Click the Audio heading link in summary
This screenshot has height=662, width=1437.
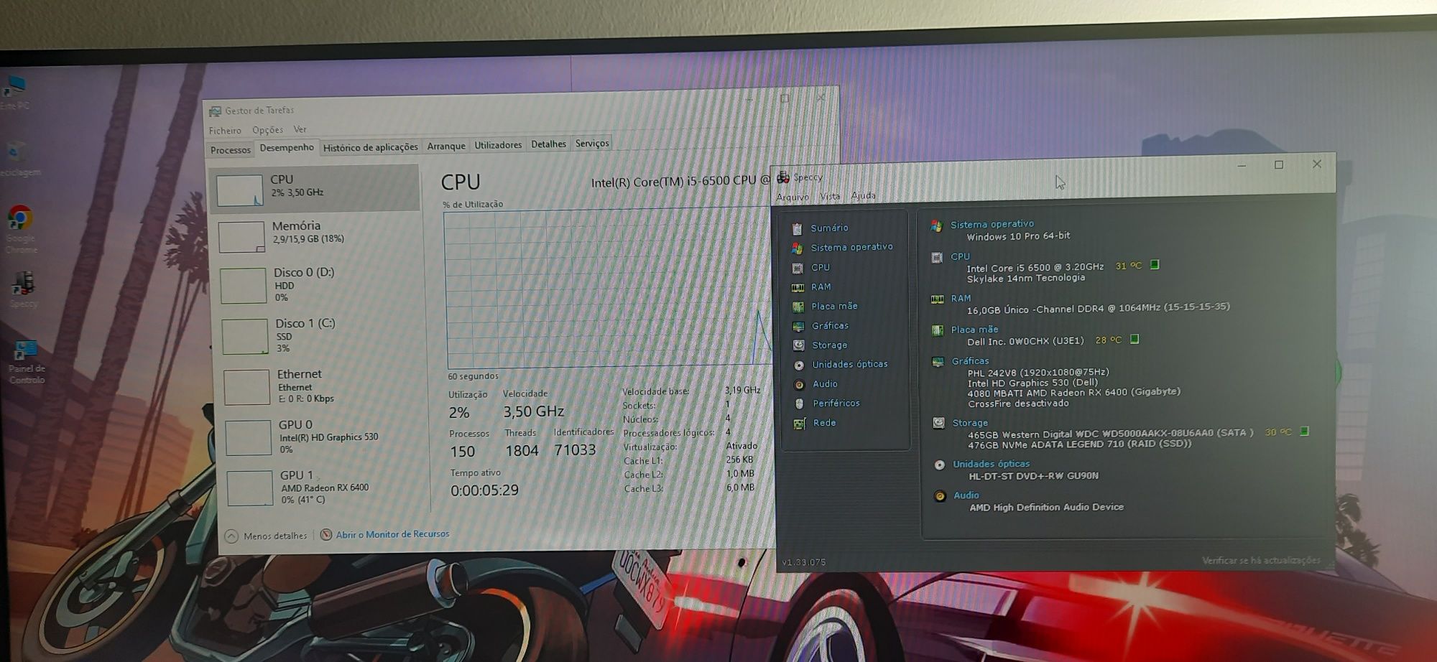coord(966,495)
